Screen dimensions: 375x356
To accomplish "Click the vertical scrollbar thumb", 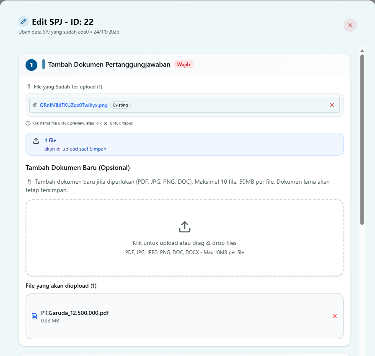I will point(362,138).
